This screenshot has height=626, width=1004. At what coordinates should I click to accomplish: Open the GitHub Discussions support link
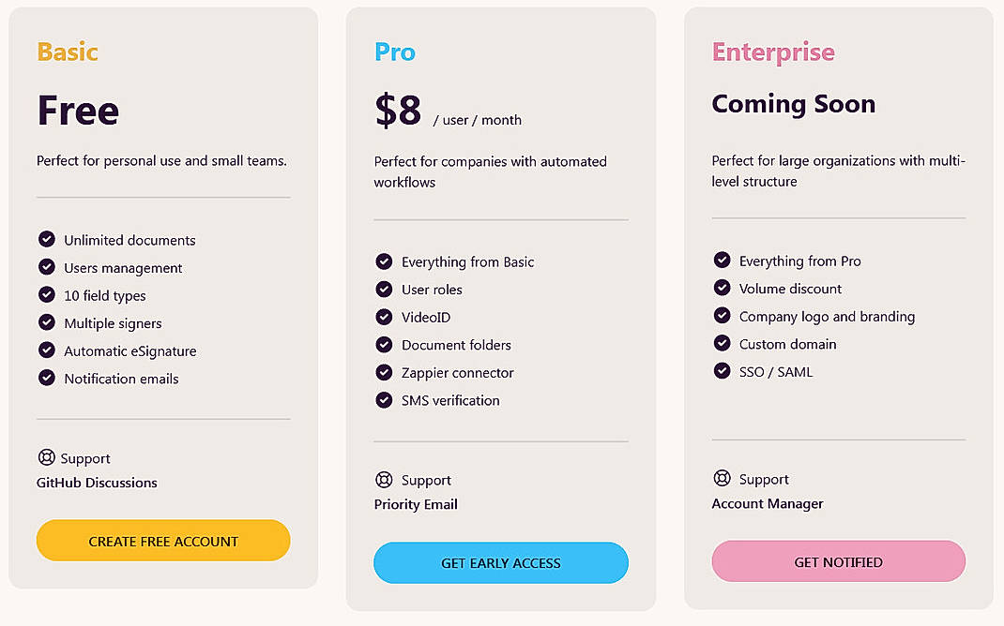click(x=97, y=483)
